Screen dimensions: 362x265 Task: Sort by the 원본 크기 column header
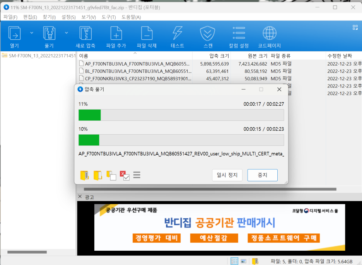250,56
